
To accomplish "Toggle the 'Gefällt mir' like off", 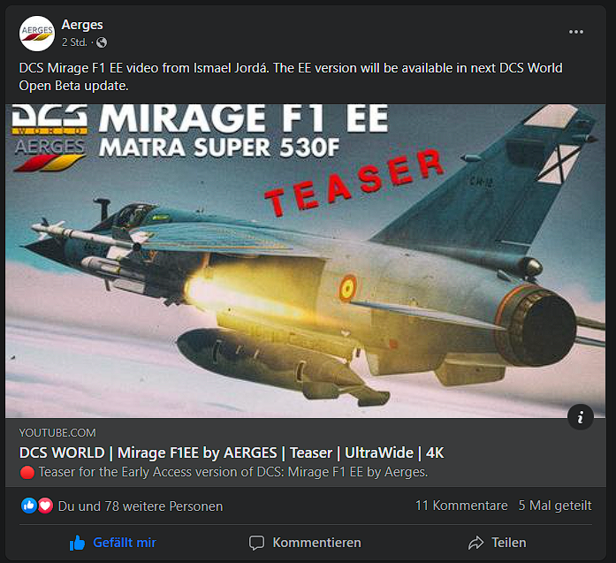I will [x=112, y=543].
